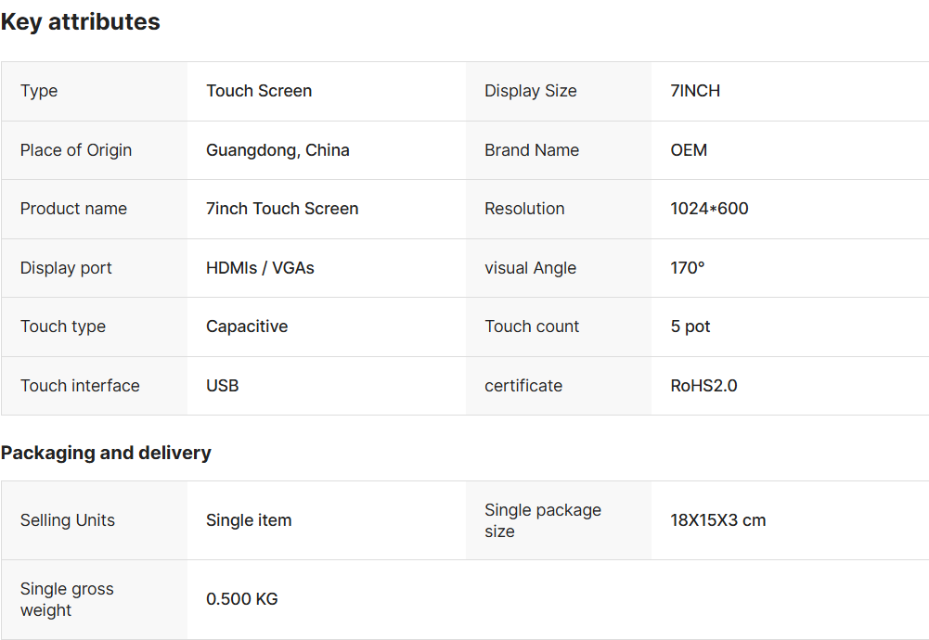Click the OEM brand name value
This screenshot has height=640, width=929.
pos(689,150)
